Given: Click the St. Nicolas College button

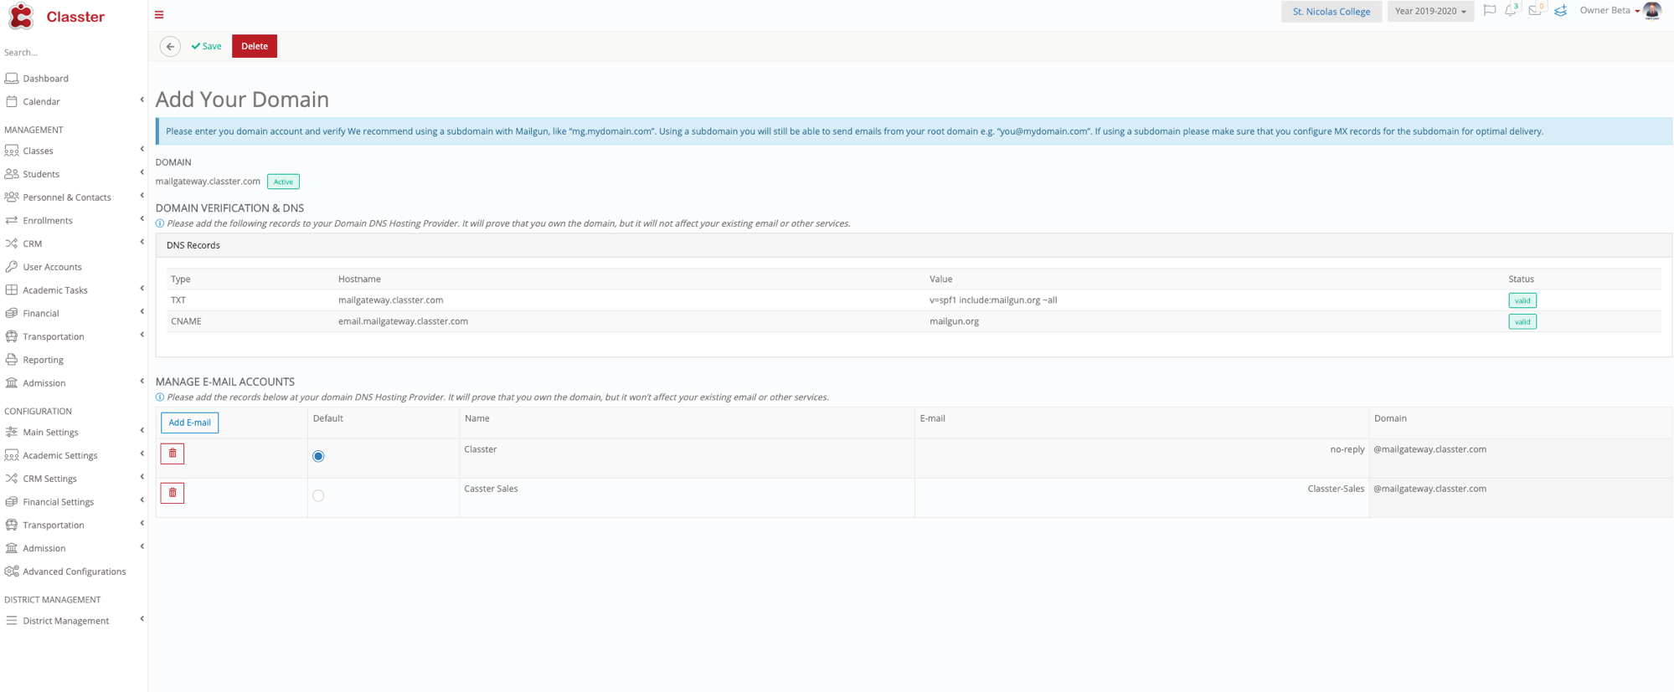Looking at the screenshot, I should (x=1331, y=12).
